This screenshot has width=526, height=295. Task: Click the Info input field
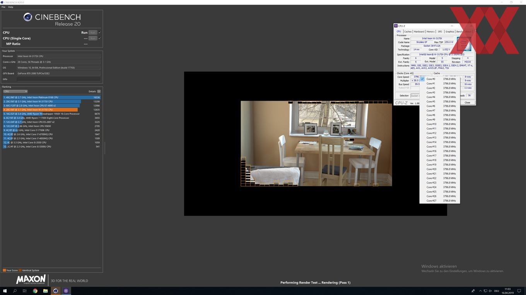(59, 79)
